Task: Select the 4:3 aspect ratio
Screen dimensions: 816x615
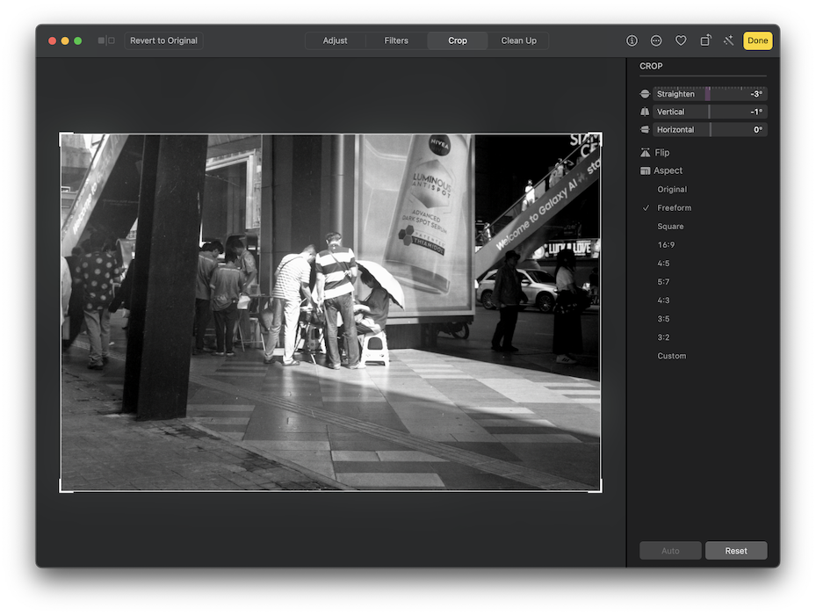Action: pyautogui.click(x=663, y=300)
